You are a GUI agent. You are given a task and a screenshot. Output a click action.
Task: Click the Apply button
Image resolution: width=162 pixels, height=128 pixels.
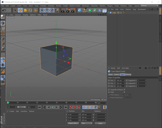pyautogui.click(x=100, y=123)
